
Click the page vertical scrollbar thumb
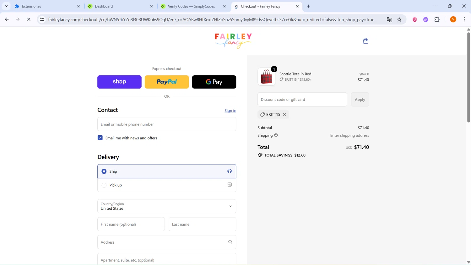tap(468, 77)
